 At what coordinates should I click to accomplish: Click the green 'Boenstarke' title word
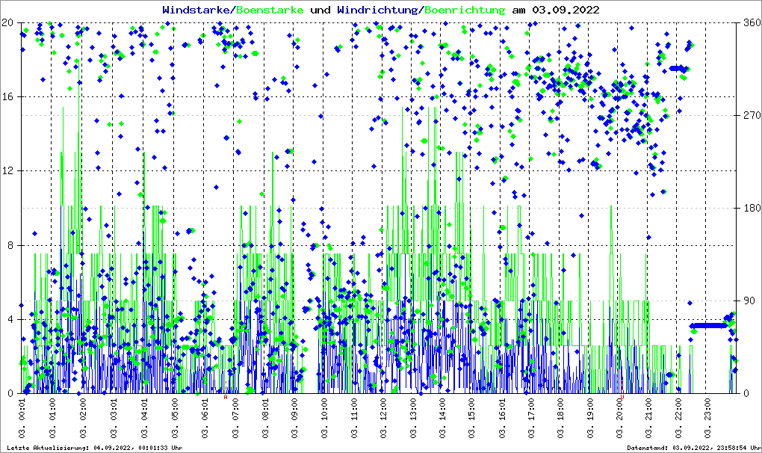270,10
